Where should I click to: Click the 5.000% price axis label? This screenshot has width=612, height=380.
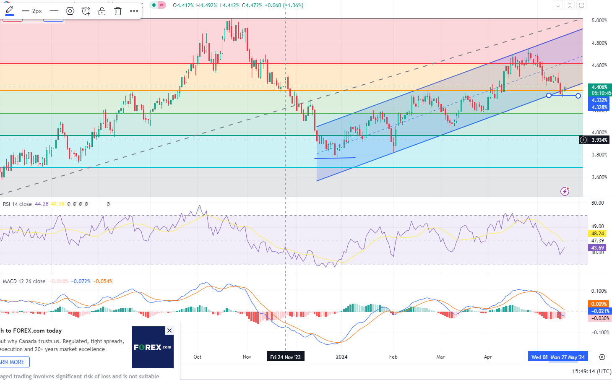click(599, 21)
